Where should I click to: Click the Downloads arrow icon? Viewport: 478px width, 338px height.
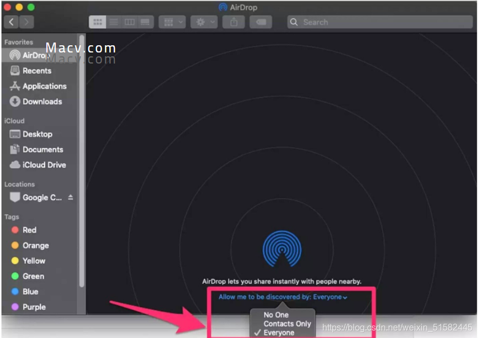15,102
